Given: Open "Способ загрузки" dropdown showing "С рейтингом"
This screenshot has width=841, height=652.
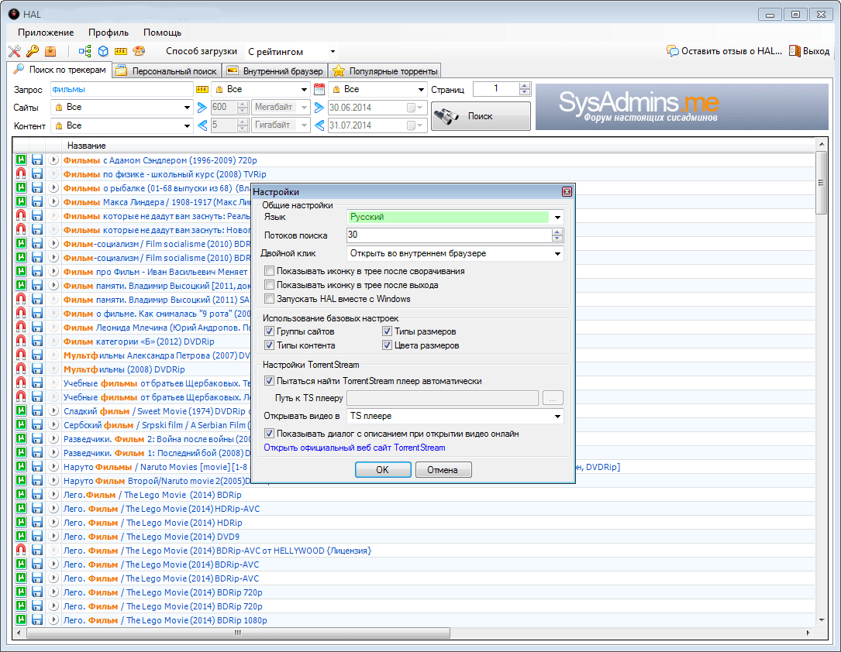Looking at the screenshot, I should 291,51.
